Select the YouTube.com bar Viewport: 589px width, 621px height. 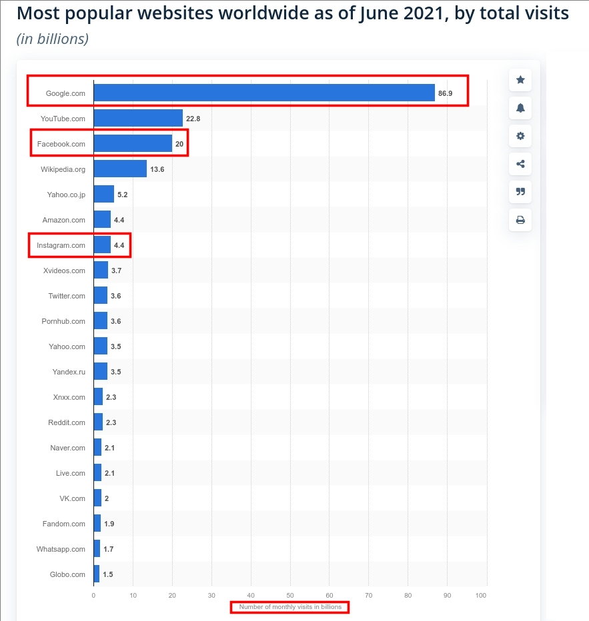coord(137,118)
